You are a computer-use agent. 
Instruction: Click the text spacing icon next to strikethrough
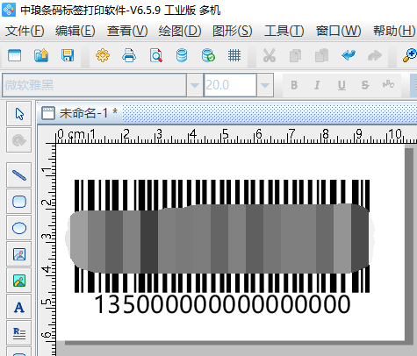coord(388,85)
